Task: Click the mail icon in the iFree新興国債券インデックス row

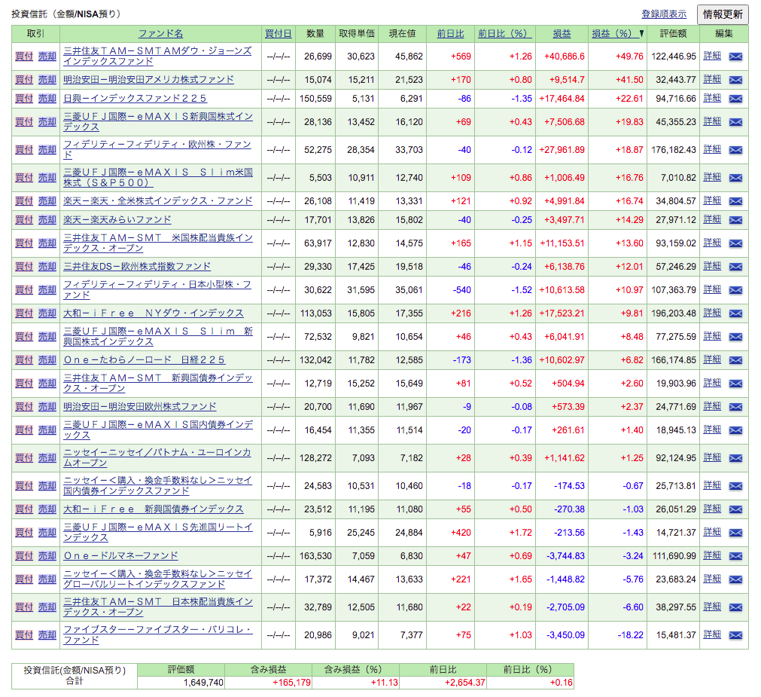Action: coord(735,509)
